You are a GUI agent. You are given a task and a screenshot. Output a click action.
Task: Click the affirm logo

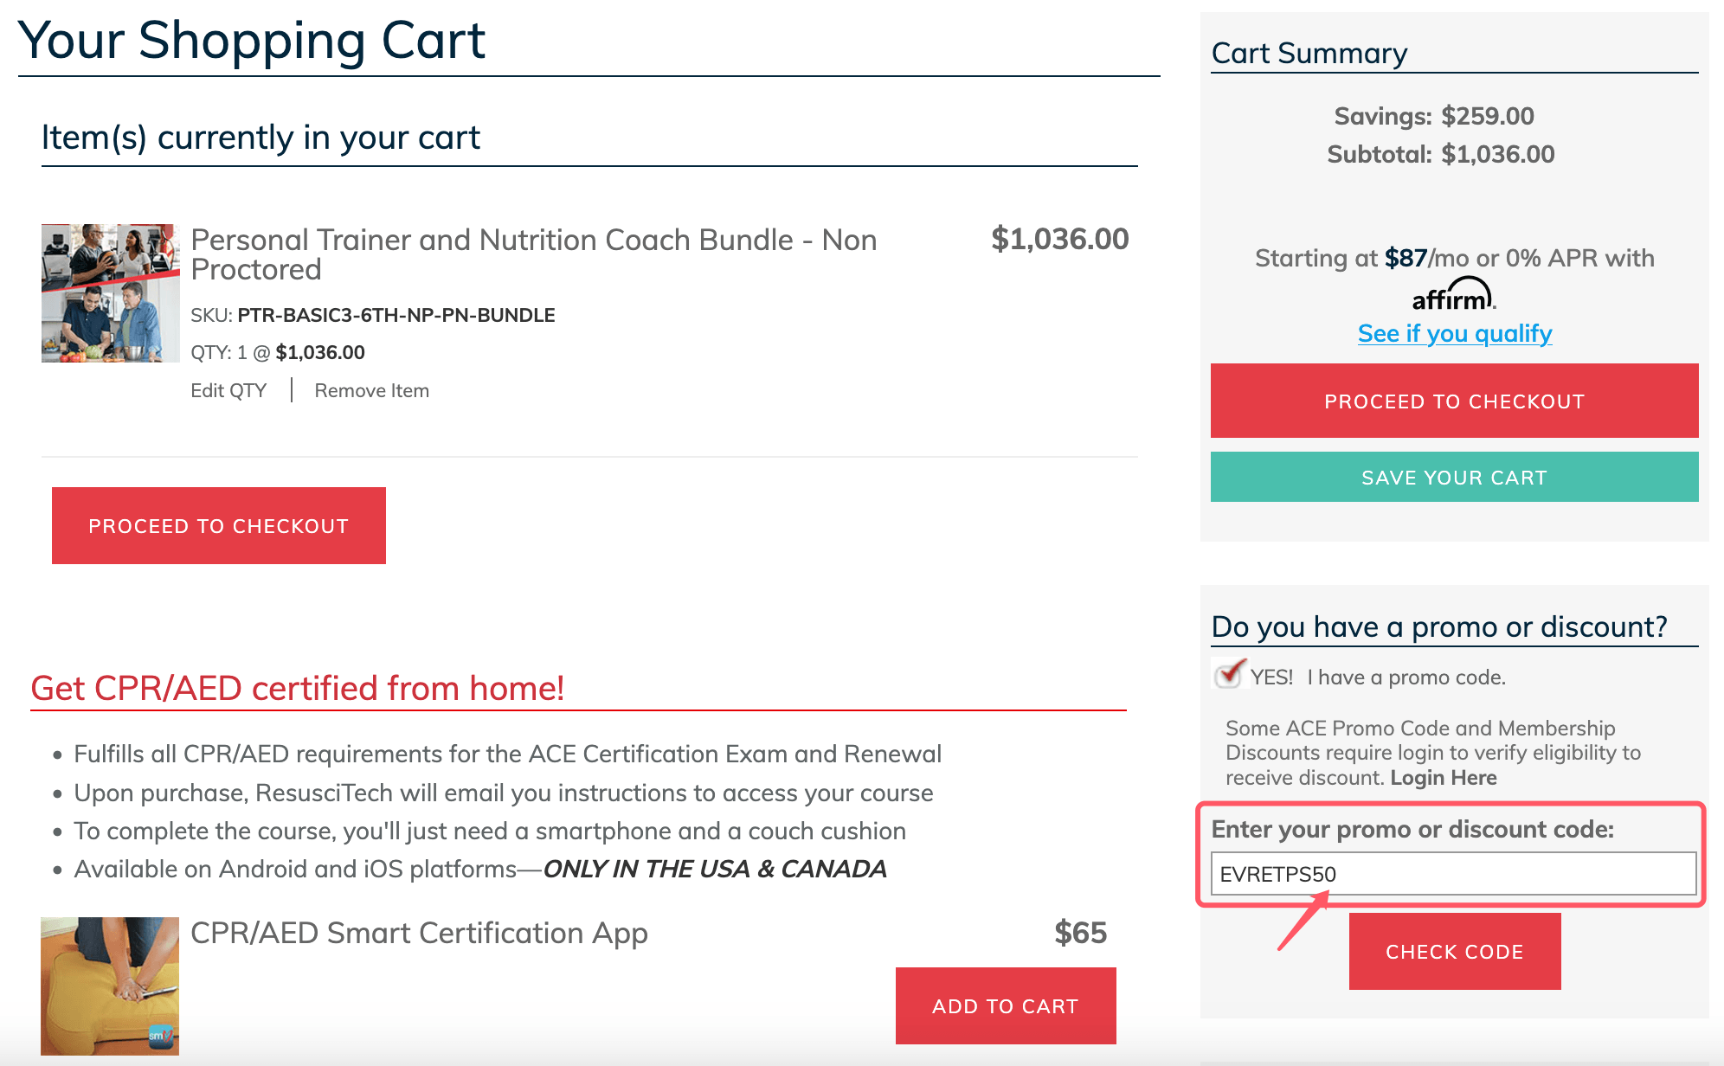tap(1454, 294)
